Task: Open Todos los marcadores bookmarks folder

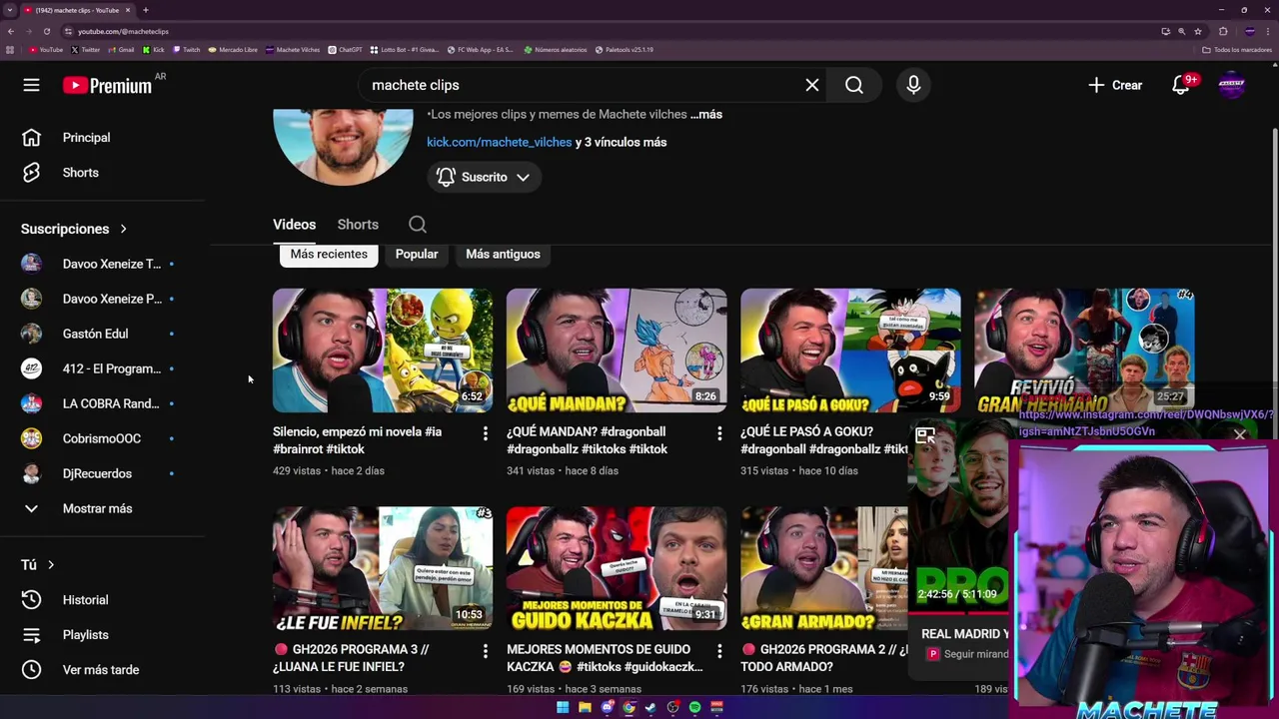Action: click(x=1237, y=50)
